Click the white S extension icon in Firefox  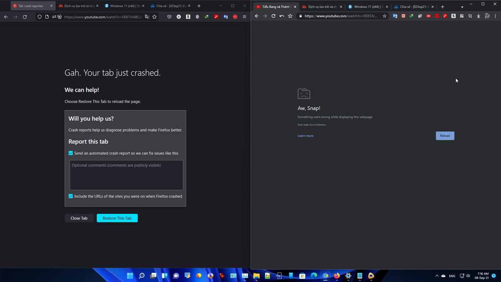(188, 17)
